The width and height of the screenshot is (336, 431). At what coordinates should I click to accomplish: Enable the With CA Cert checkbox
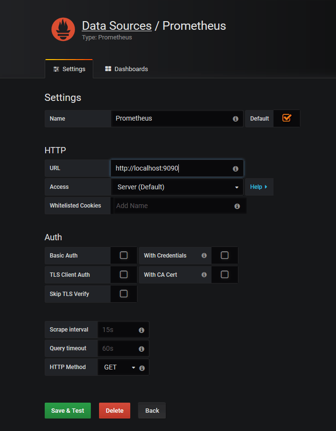coord(224,274)
